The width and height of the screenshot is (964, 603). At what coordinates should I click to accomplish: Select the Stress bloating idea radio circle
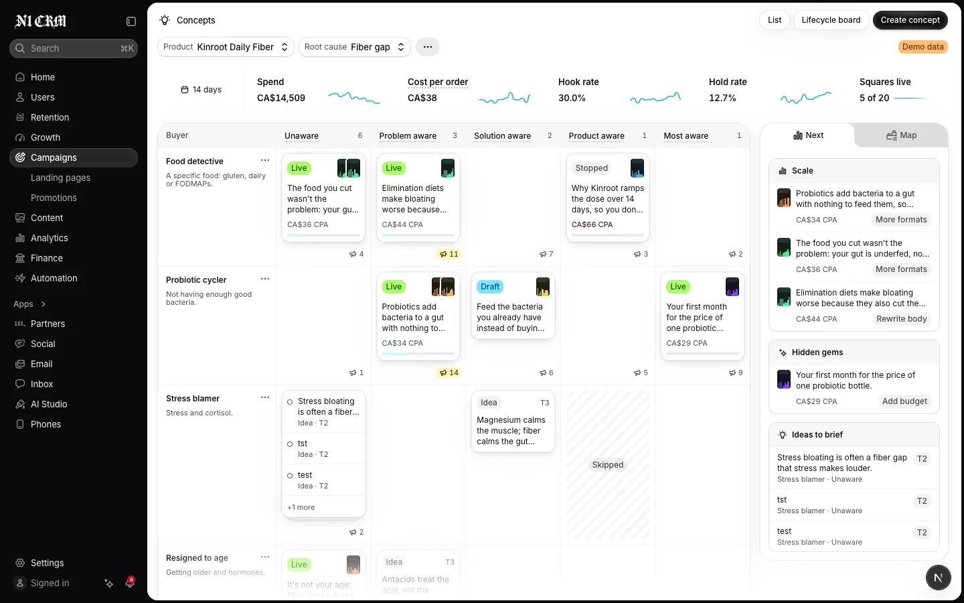pyautogui.click(x=290, y=402)
